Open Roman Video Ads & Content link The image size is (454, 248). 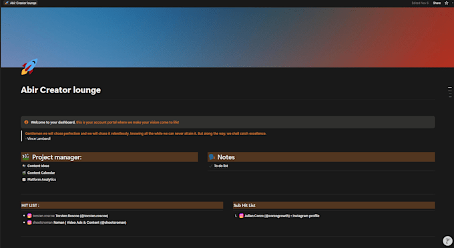point(89,223)
